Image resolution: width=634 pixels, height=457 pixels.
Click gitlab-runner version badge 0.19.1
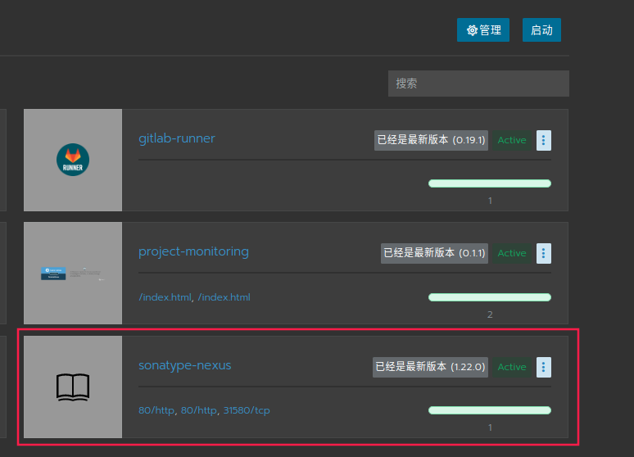431,140
